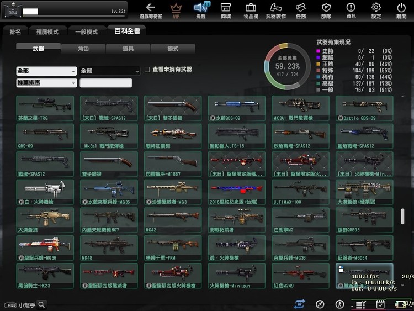Select the 黑暗騎士-HK23 weapon card

tap(45, 276)
